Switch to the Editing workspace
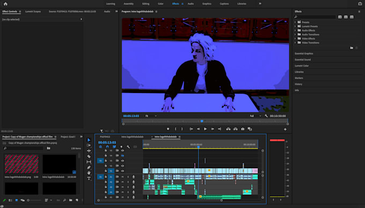365x208 pixels. pyautogui.click(x=145, y=4)
